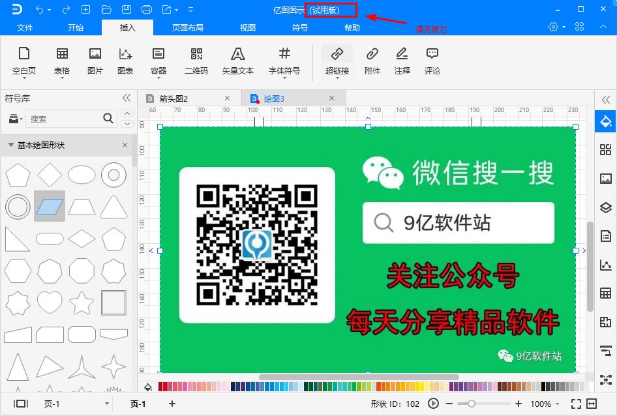Click the undo arrow in title bar

tap(39, 9)
